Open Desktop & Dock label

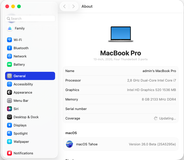coord(26,117)
